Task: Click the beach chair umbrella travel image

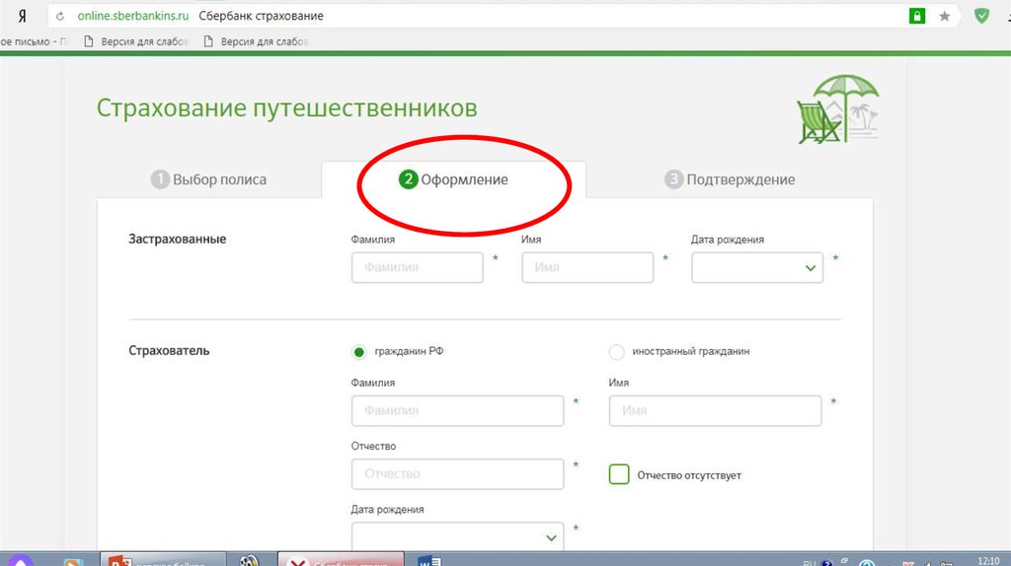Action: (837, 109)
